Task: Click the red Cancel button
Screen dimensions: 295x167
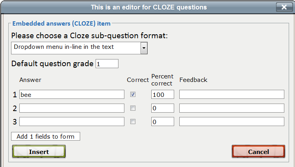Action: pyautogui.click(x=258, y=152)
